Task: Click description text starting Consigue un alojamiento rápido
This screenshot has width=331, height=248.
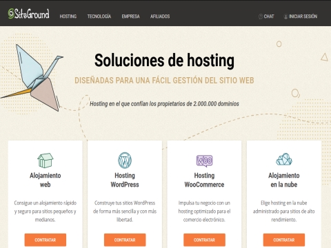Action: tap(46, 211)
